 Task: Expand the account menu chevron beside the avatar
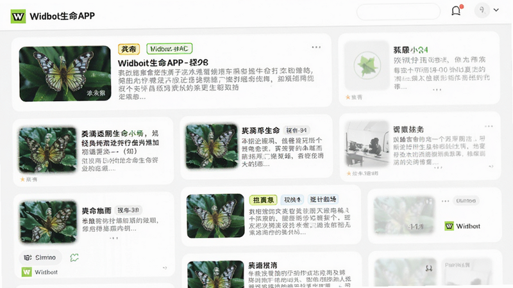point(496,10)
